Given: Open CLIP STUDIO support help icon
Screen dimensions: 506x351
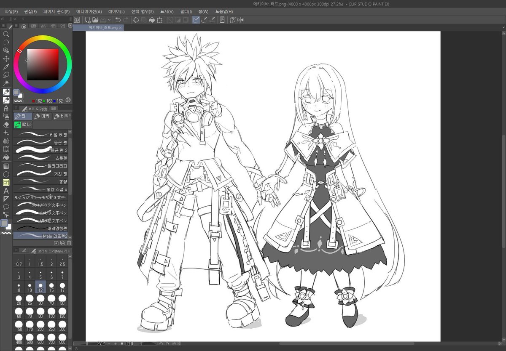Looking at the screenshot, I should [232, 20].
